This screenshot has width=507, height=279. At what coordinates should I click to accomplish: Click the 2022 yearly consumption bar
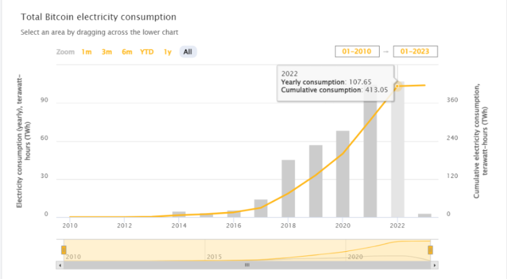(x=398, y=155)
